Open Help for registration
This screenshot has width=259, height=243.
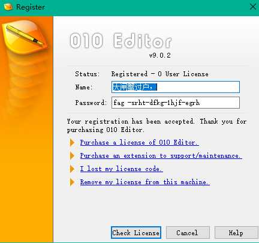tap(236, 233)
